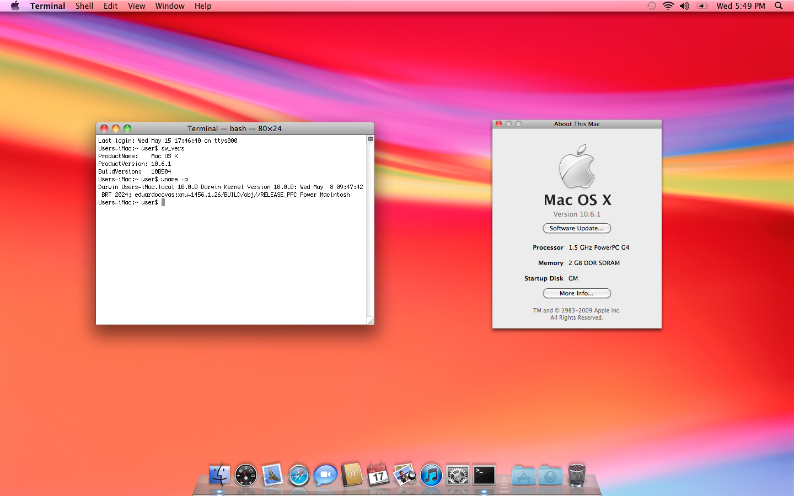The height and width of the screenshot is (496, 794).
Task: Launch iTunes from the dock
Action: pos(431,475)
